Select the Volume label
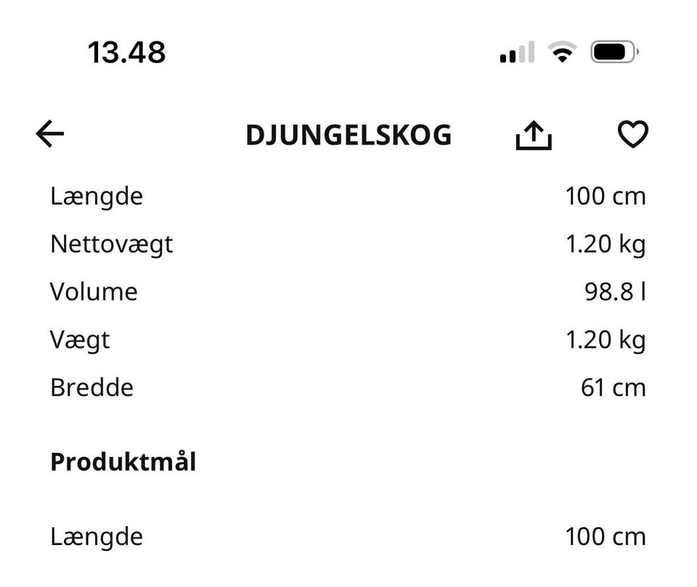 point(94,292)
